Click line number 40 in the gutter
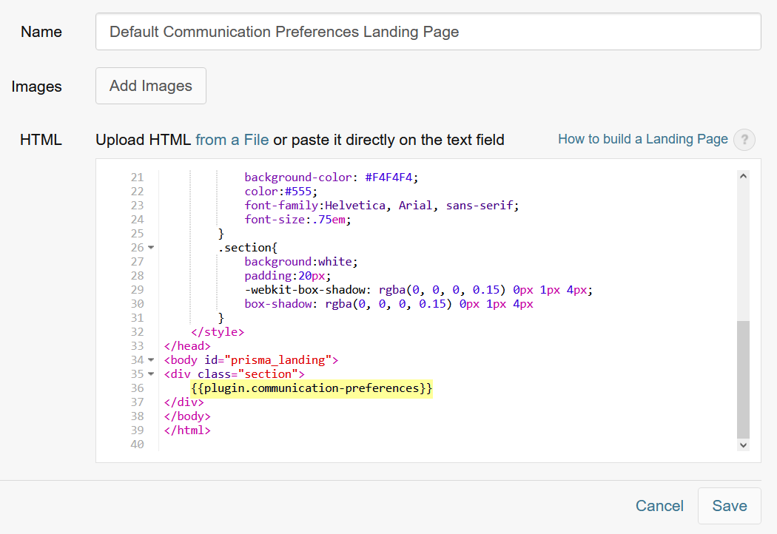Viewport: 777px width, 534px height. pyautogui.click(x=137, y=445)
